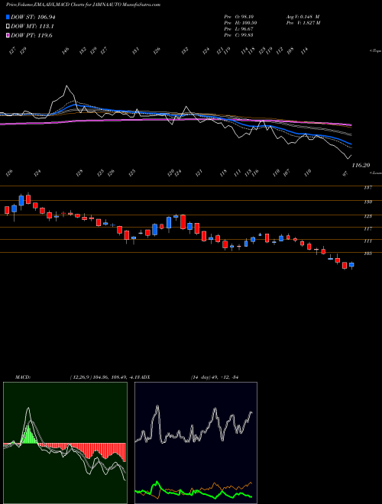Click the magenta DOW PT legend swatch
This screenshot has height=504, width=382.
tap(8, 36)
